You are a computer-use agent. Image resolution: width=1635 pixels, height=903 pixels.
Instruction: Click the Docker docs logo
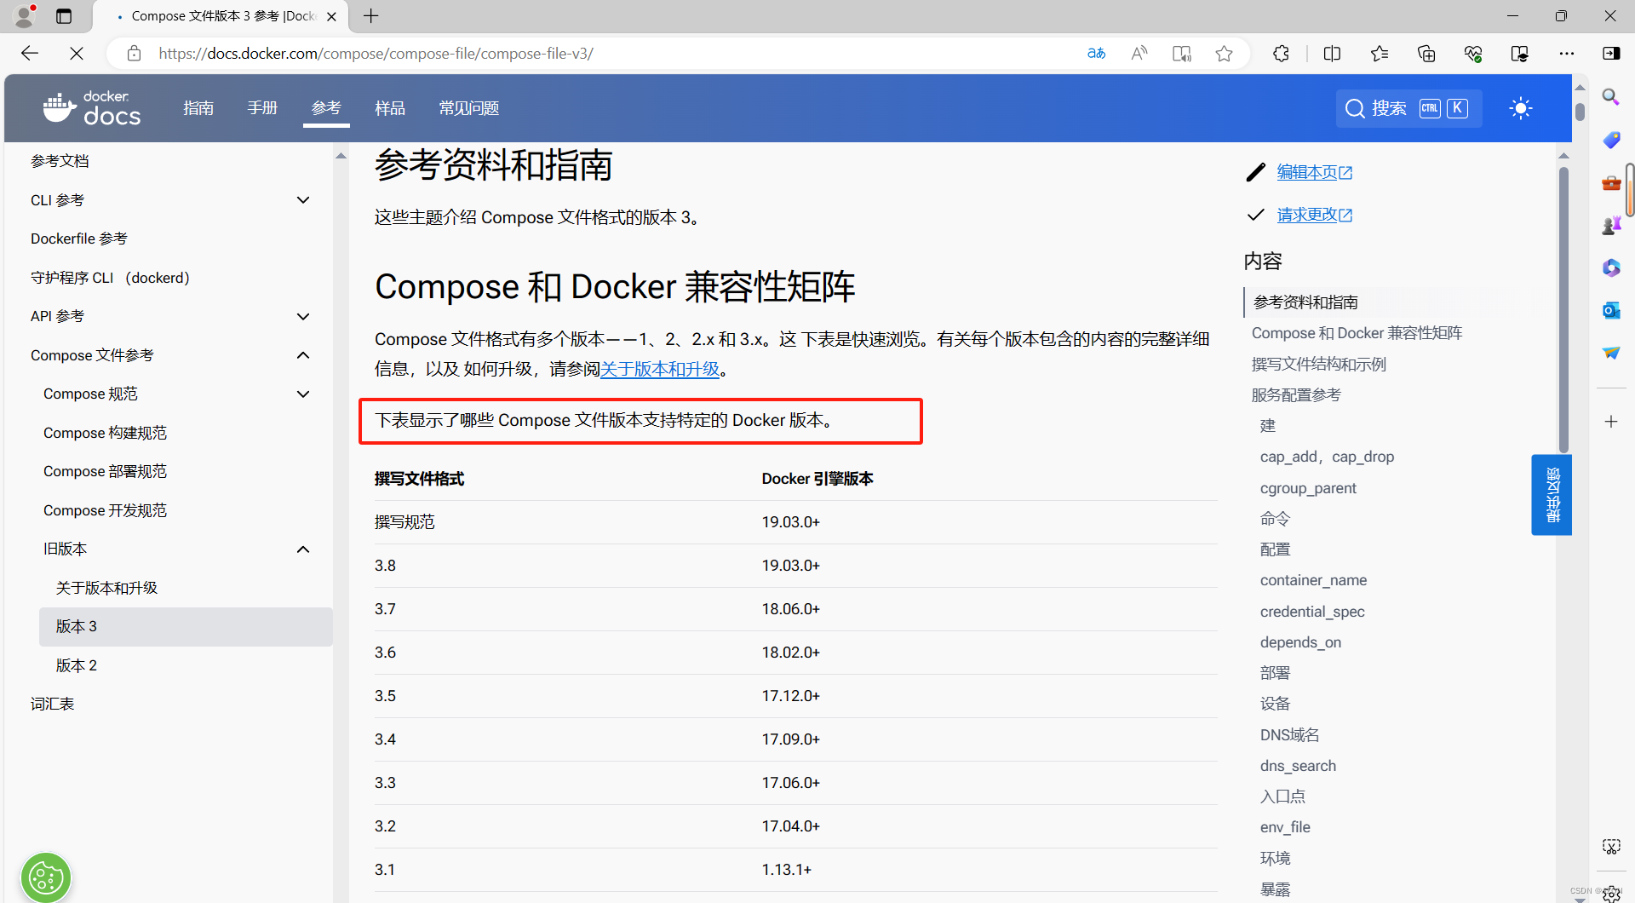[x=91, y=107]
